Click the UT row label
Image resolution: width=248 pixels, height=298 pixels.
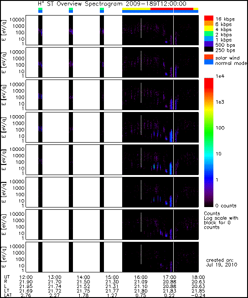(x=7, y=277)
